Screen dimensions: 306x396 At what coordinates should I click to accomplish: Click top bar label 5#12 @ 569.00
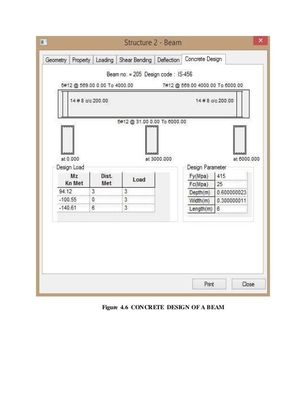97,85
